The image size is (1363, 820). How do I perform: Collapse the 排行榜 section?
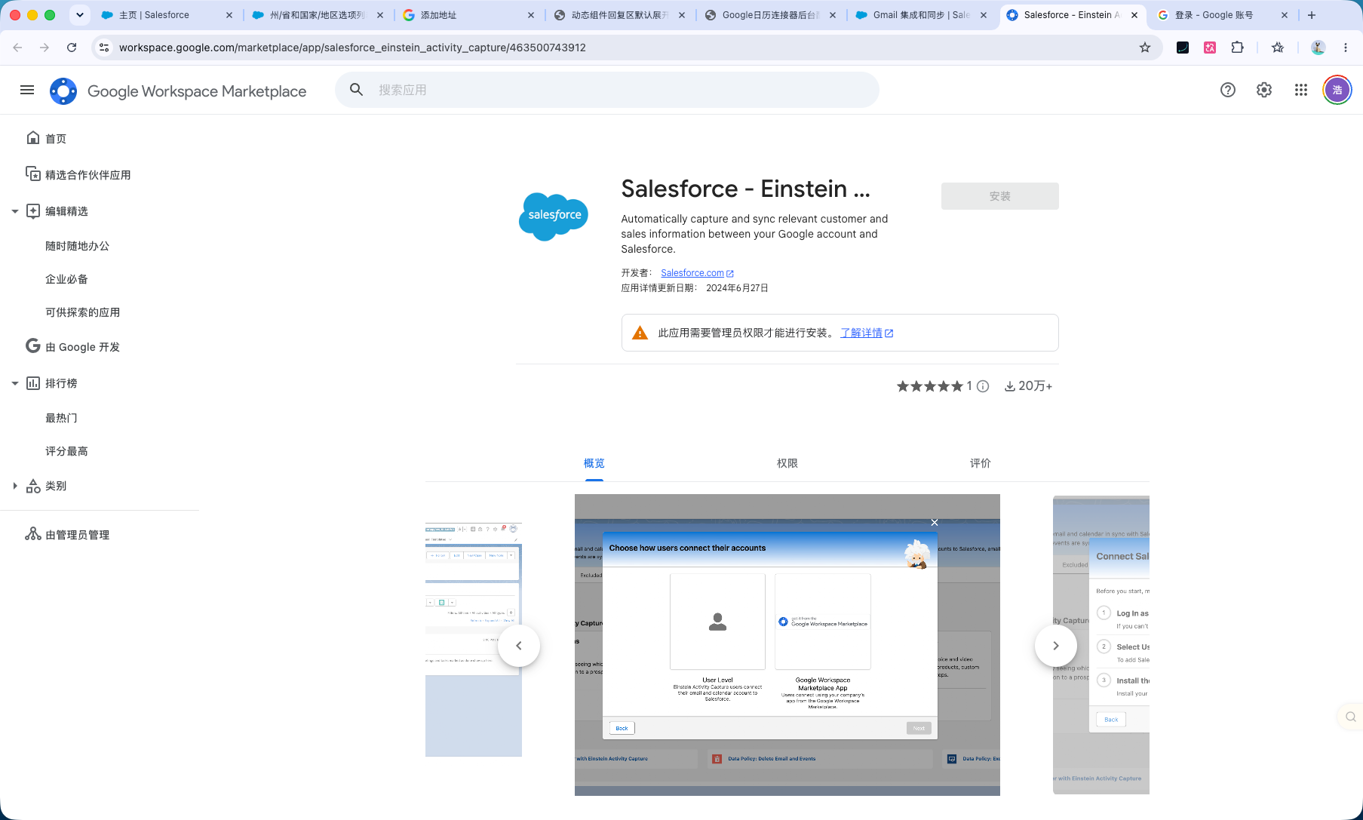point(15,383)
